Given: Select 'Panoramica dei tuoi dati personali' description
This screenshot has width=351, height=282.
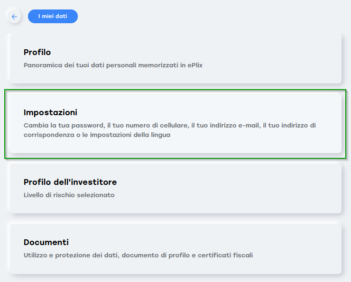Looking at the screenshot, I should pos(113,65).
